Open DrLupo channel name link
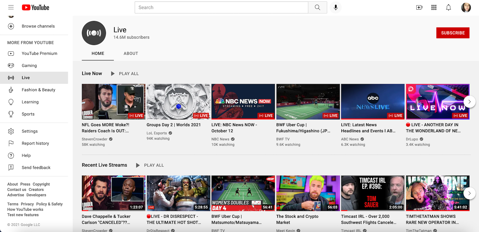Viewport: 479px width, 232px height. click(412, 139)
